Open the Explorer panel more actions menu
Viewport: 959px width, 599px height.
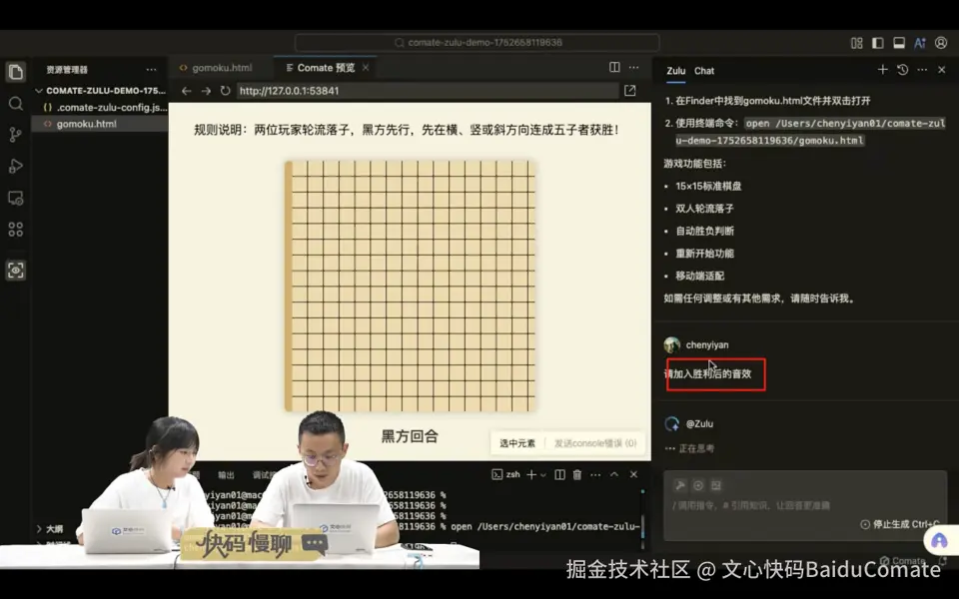[x=151, y=70]
